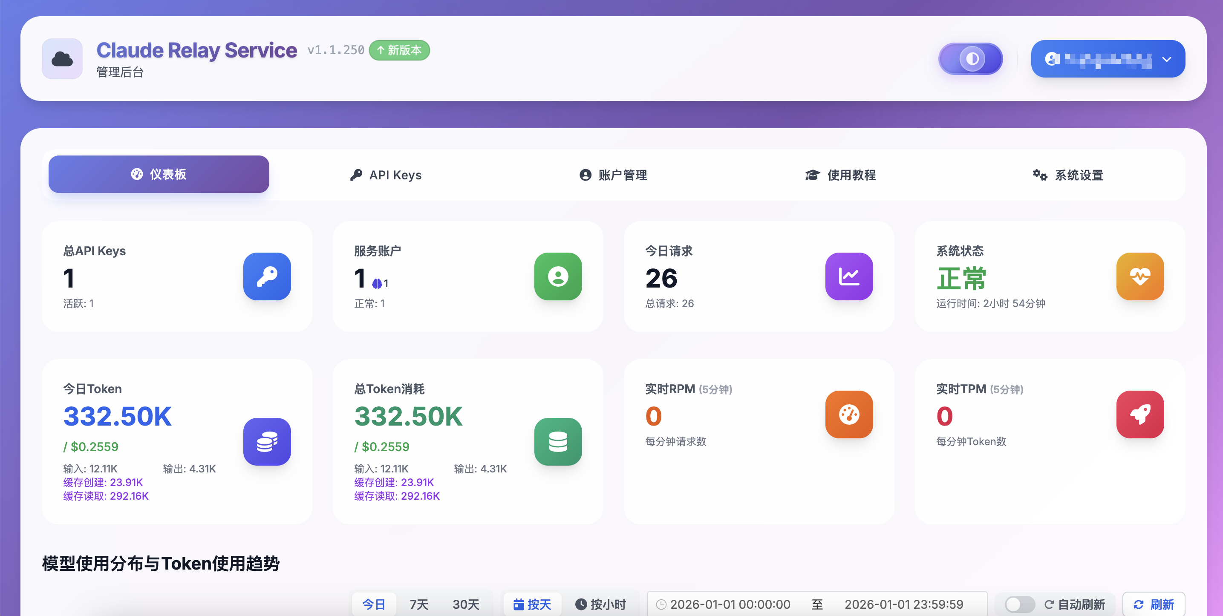Select the 30天 time range
Image resolution: width=1223 pixels, height=616 pixels.
coord(466,604)
